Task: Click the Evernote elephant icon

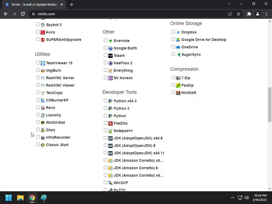Action: click(110, 41)
